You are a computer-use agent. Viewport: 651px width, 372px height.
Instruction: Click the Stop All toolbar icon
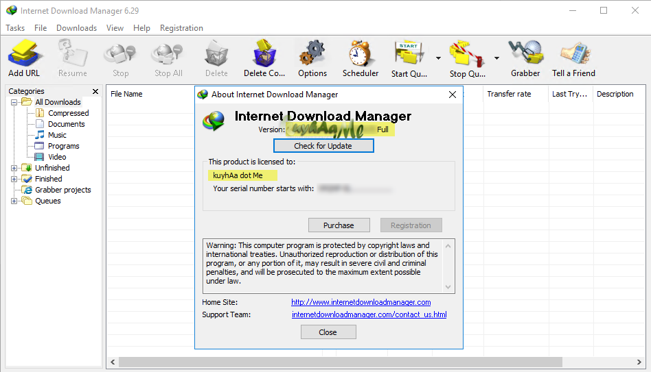tap(168, 53)
